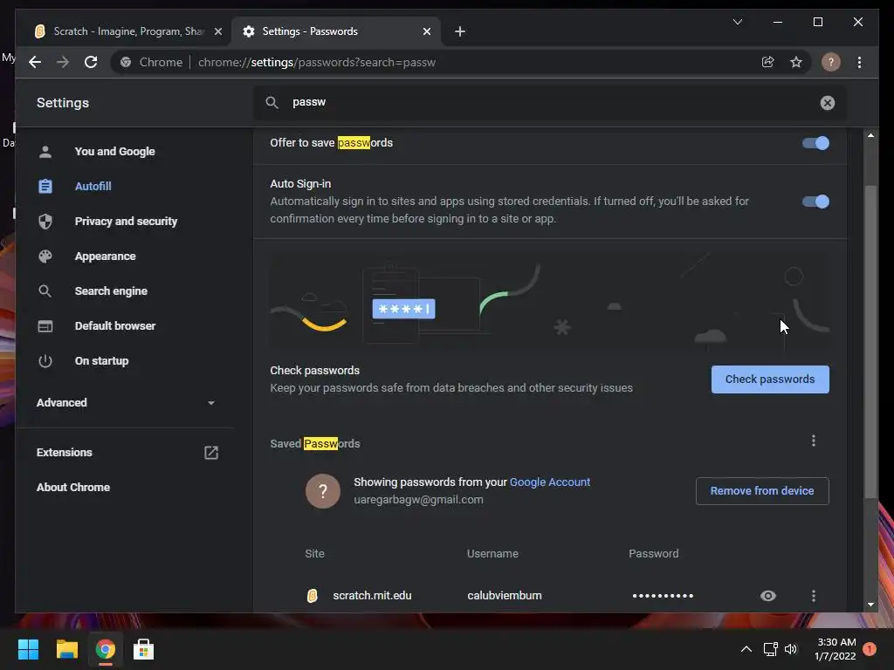Click the Check passwords button
The height and width of the screenshot is (670, 894).
point(770,379)
